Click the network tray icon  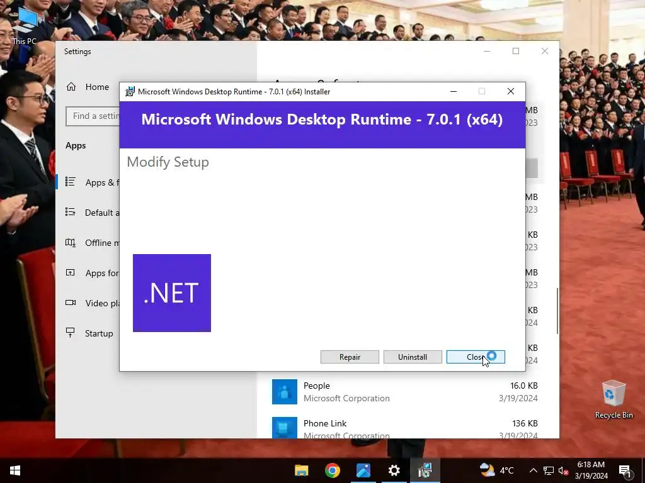(549, 470)
